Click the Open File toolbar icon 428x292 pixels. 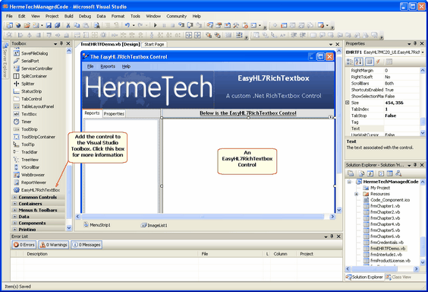point(27,25)
